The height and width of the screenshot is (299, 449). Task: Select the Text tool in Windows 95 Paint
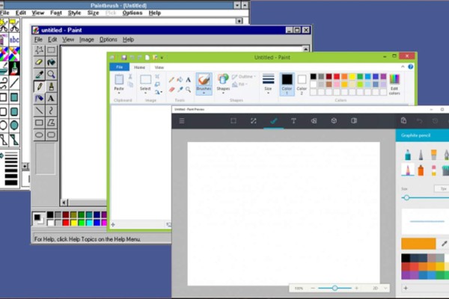(x=51, y=98)
